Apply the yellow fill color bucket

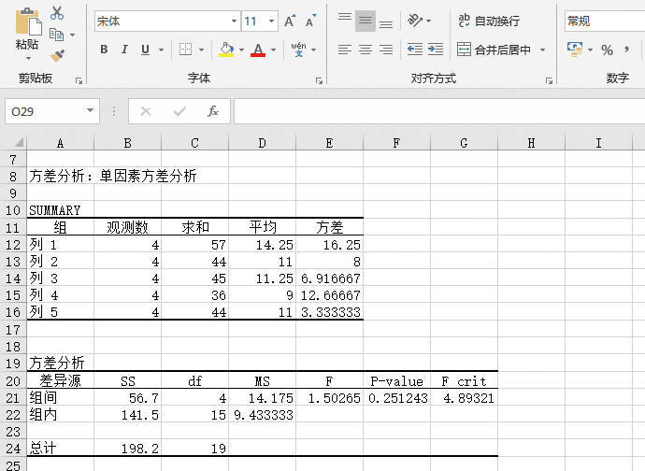[226, 50]
